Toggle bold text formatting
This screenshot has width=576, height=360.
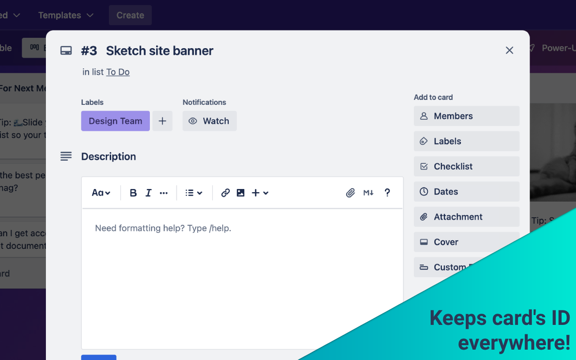pos(133,193)
